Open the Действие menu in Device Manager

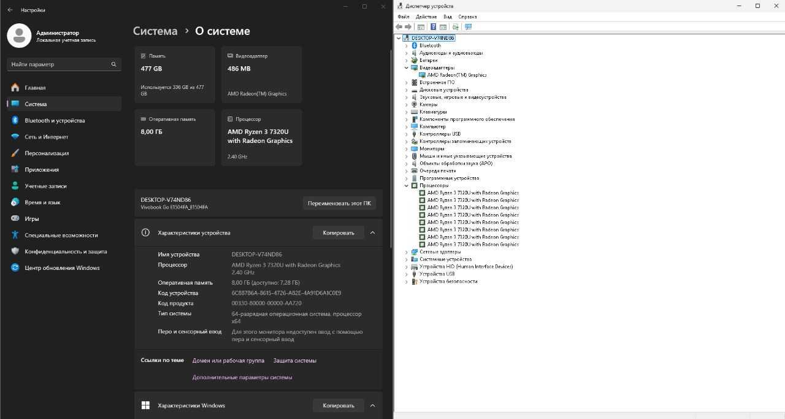(x=426, y=17)
